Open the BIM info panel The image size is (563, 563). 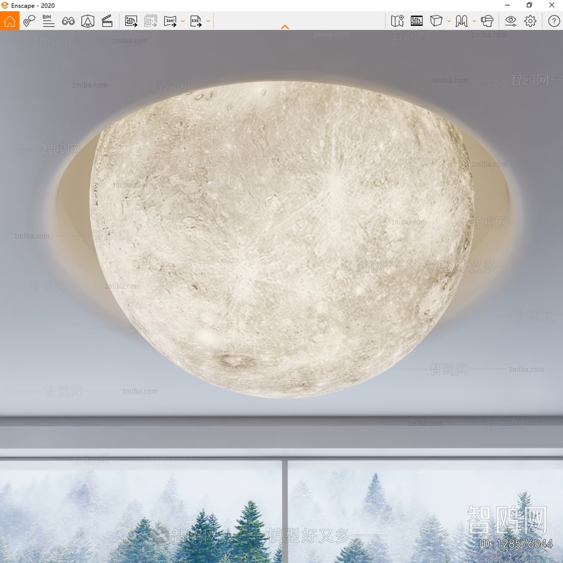[x=48, y=21]
